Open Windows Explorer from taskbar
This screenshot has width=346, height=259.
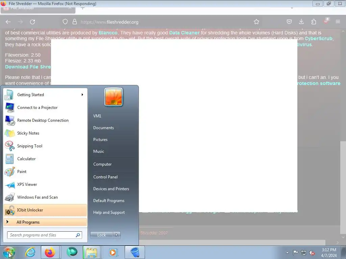click(x=92, y=252)
